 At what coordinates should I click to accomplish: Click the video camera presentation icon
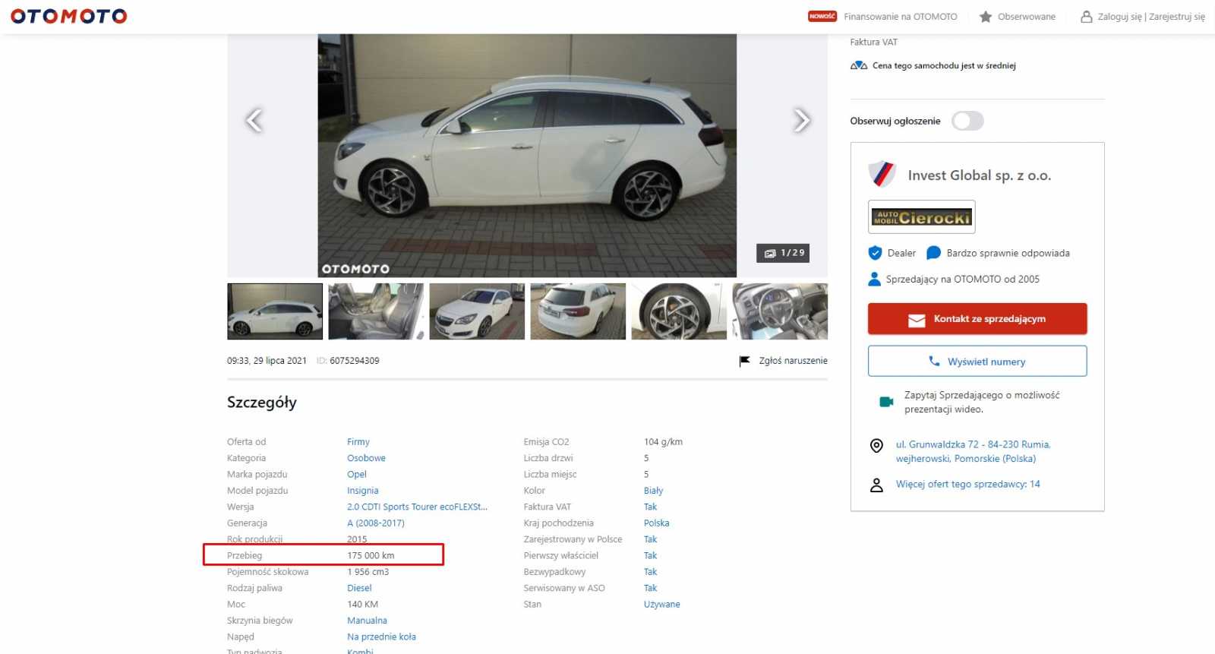tap(886, 402)
